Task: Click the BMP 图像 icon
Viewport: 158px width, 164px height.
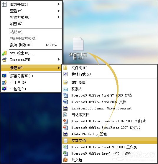Action: [65, 82]
